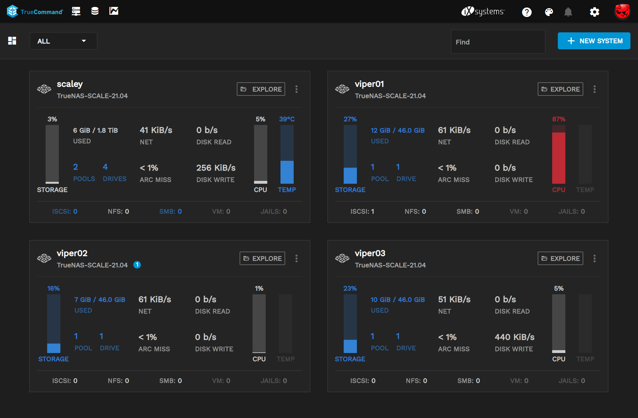This screenshot has width=638, height=418.
Task: Open the reports chart icon
Action: tap(114, 11)
